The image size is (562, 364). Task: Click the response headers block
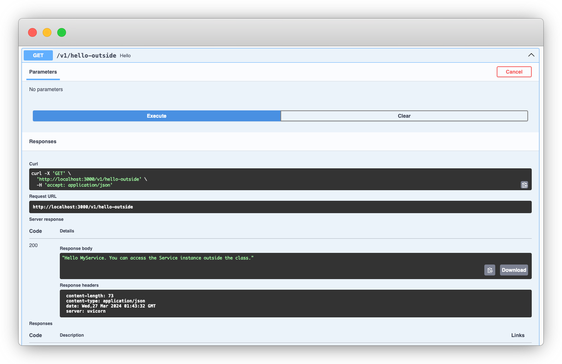pos(295,304)
